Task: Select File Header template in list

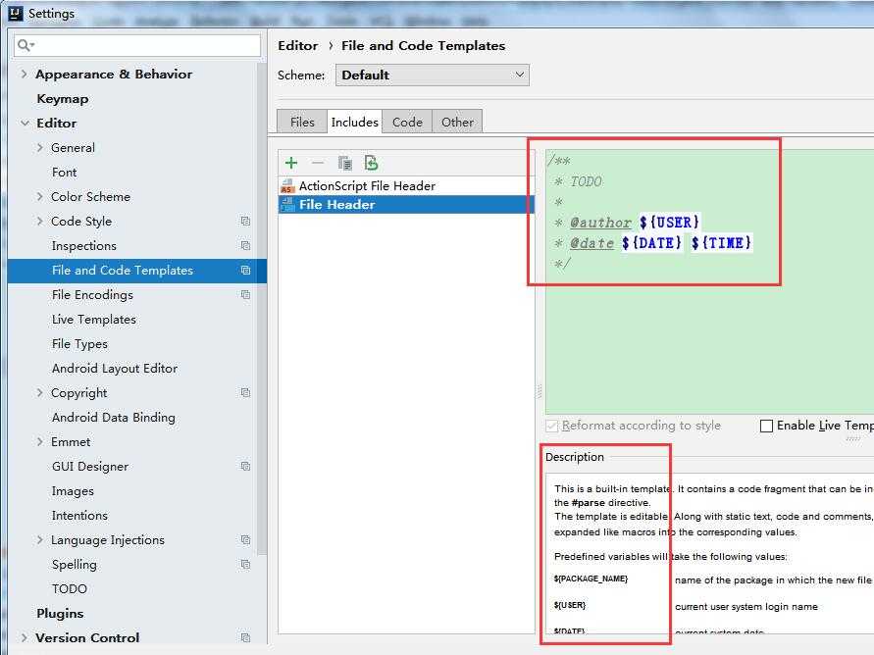Action: (x=406, y=204)
